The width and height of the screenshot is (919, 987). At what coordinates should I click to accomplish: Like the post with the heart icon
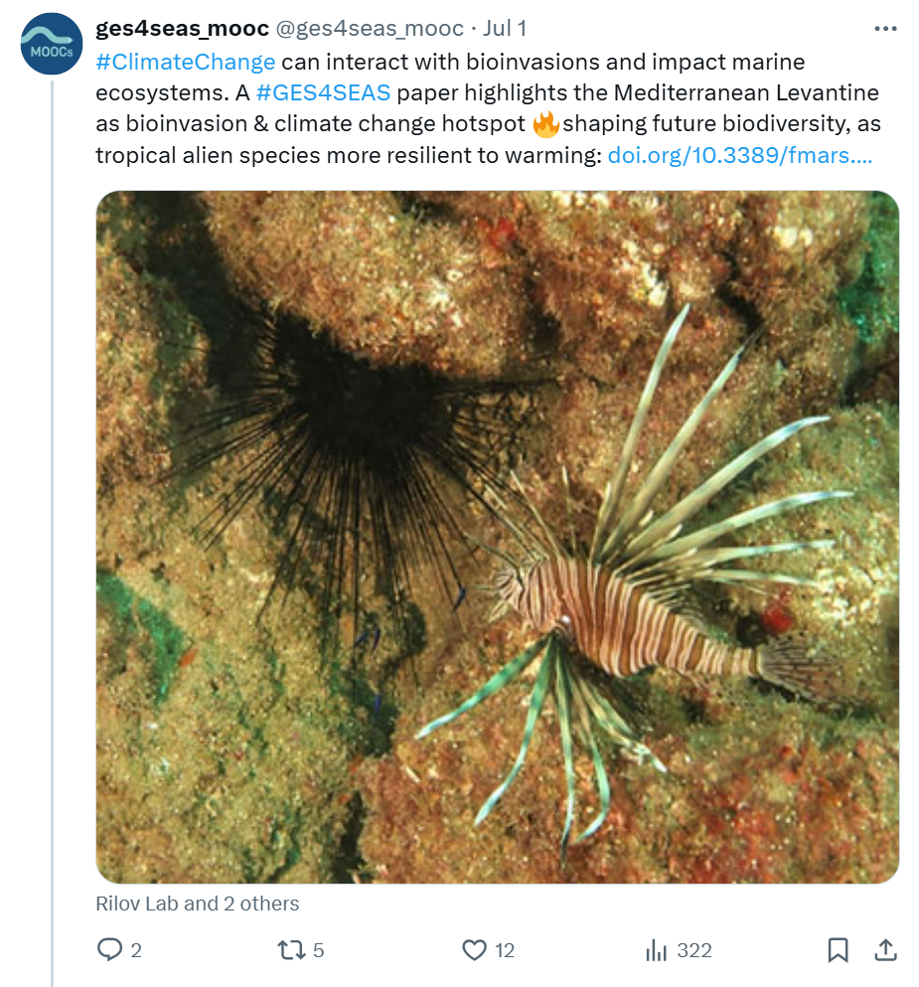(475, 950)
